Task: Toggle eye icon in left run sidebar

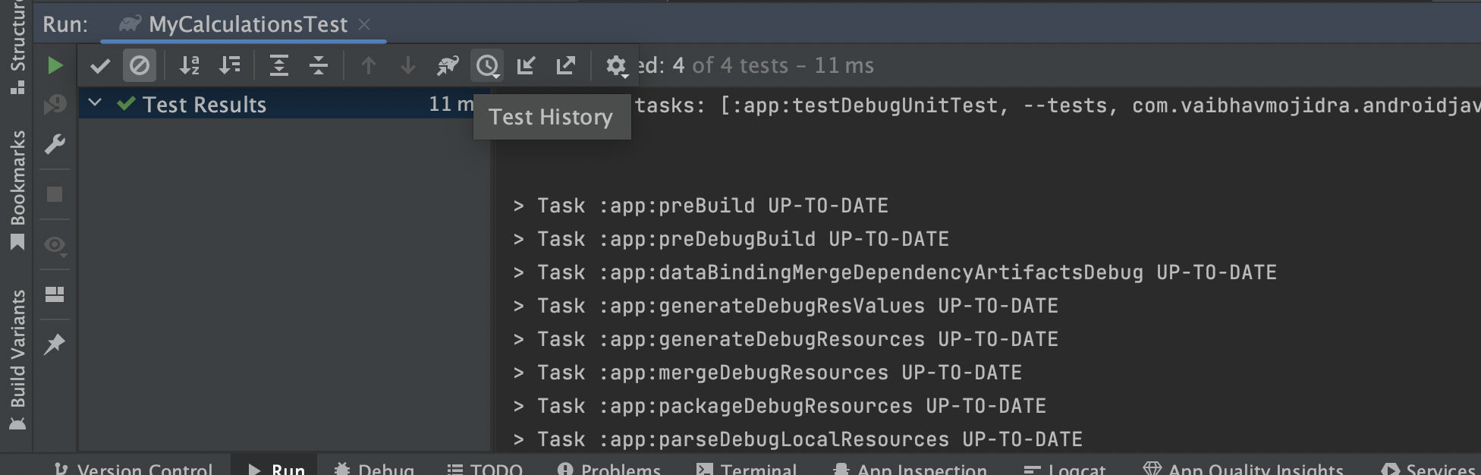Action: (x=55, y=245)
